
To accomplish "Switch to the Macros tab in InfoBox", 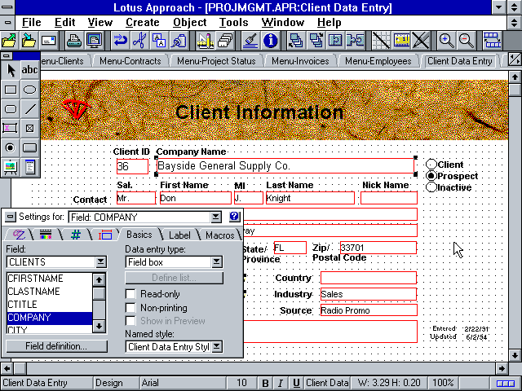I will click(x=219, y=235).
